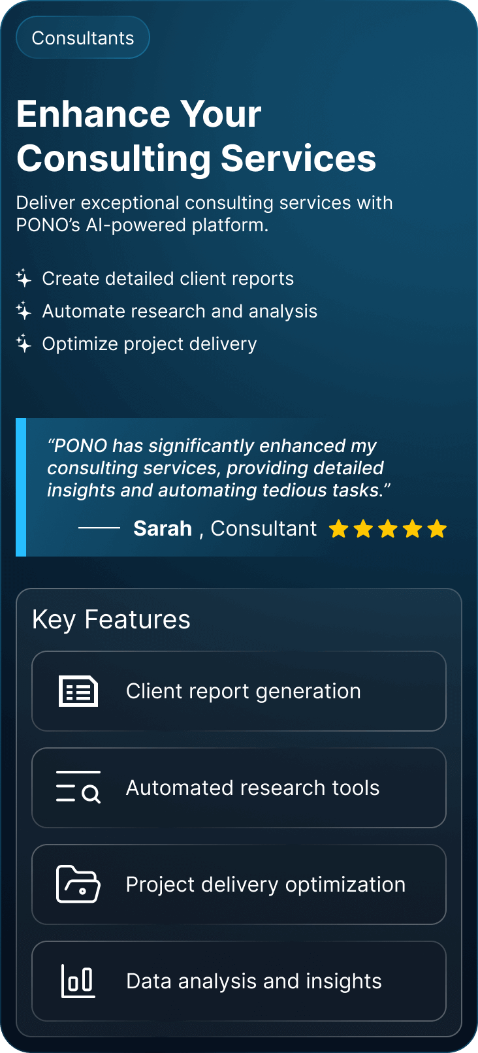Screen dimensions: 478x1053
Task: Expand the 'Project delivery optimization' feature card
Action: tap(239, 884)
